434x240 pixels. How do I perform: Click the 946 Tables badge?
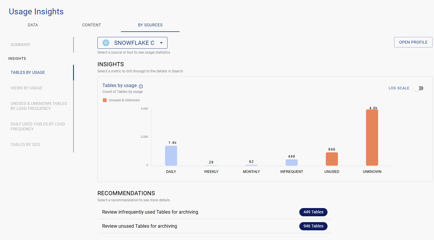(x=313, y=226)
